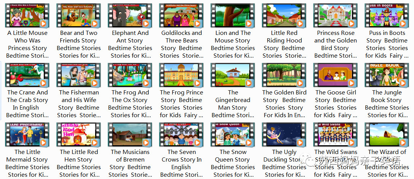Select The Wild Swans video file icon
414x179 pixels.
click(x=335, y=135)
